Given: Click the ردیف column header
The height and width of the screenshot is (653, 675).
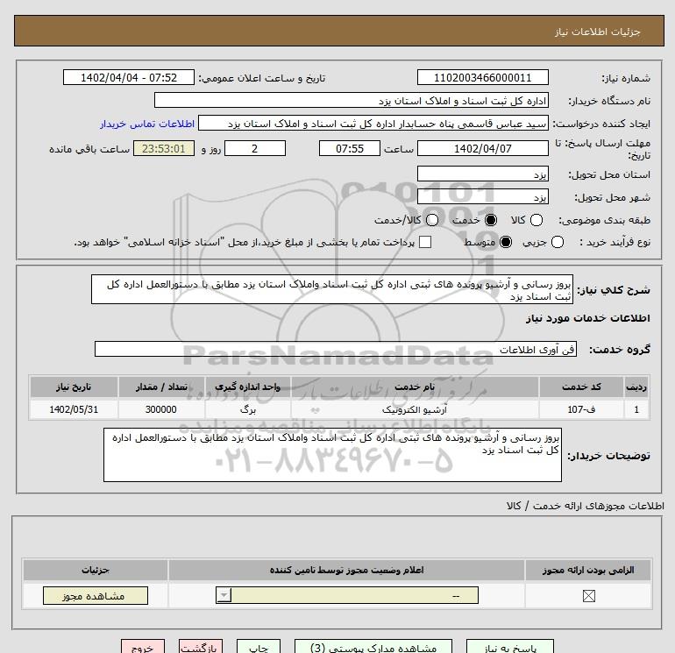Looking at the screenshot, I should point(636,387).
